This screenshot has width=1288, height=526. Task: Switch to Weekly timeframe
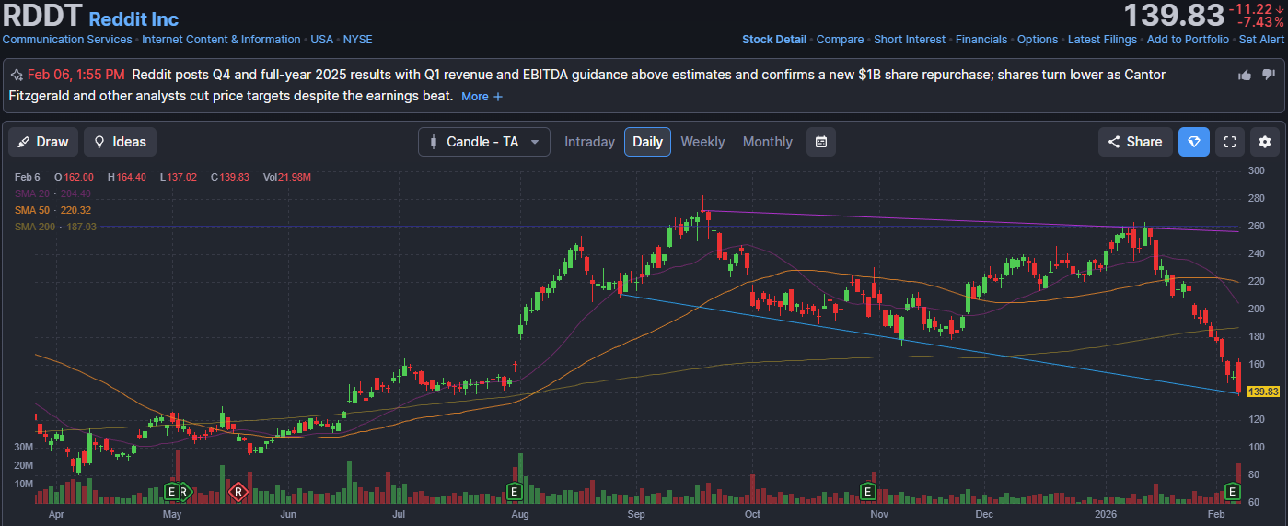pyautogui.click(x=702, y=142)
